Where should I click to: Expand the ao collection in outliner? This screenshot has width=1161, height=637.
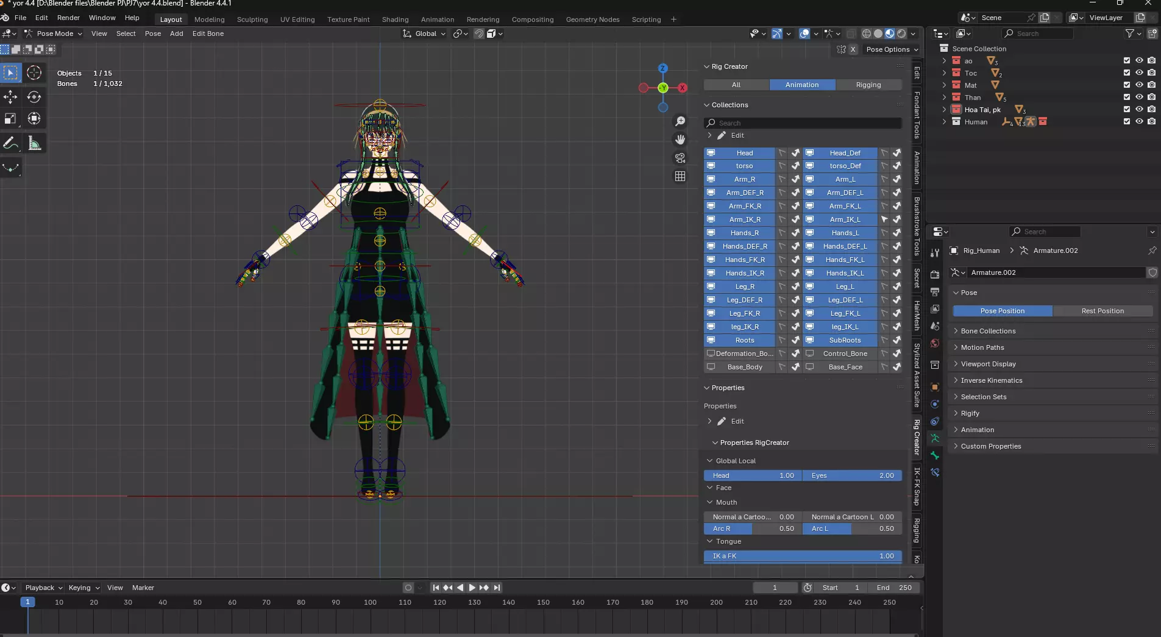944,61
